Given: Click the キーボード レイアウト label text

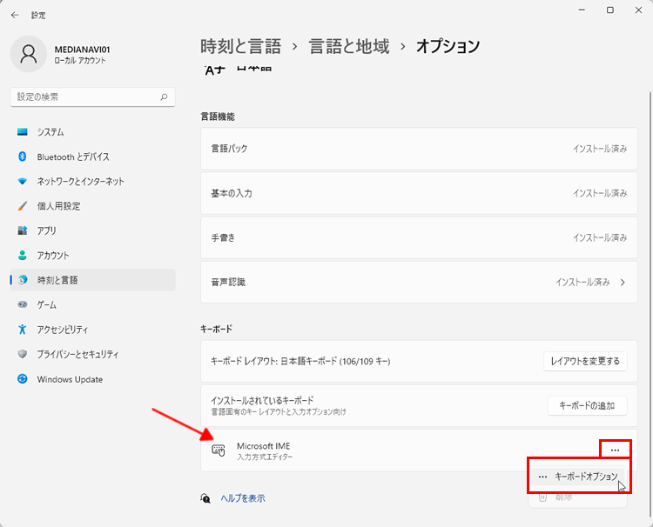Looking at the screenshot, I should (x=300, y=361).
